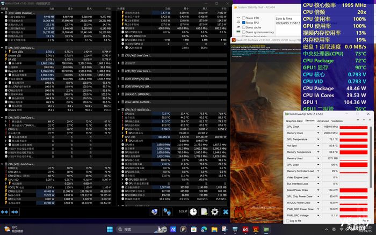The image size is (376, 235).
Task: Click the collapse columns arrows button in HWiNFO
Action: 15,212
